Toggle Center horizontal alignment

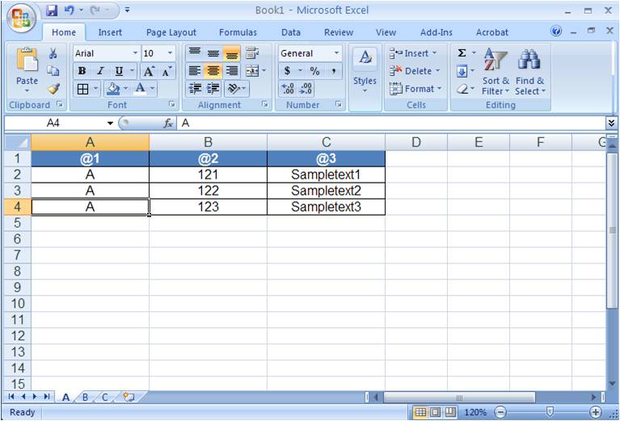point(213,71)
